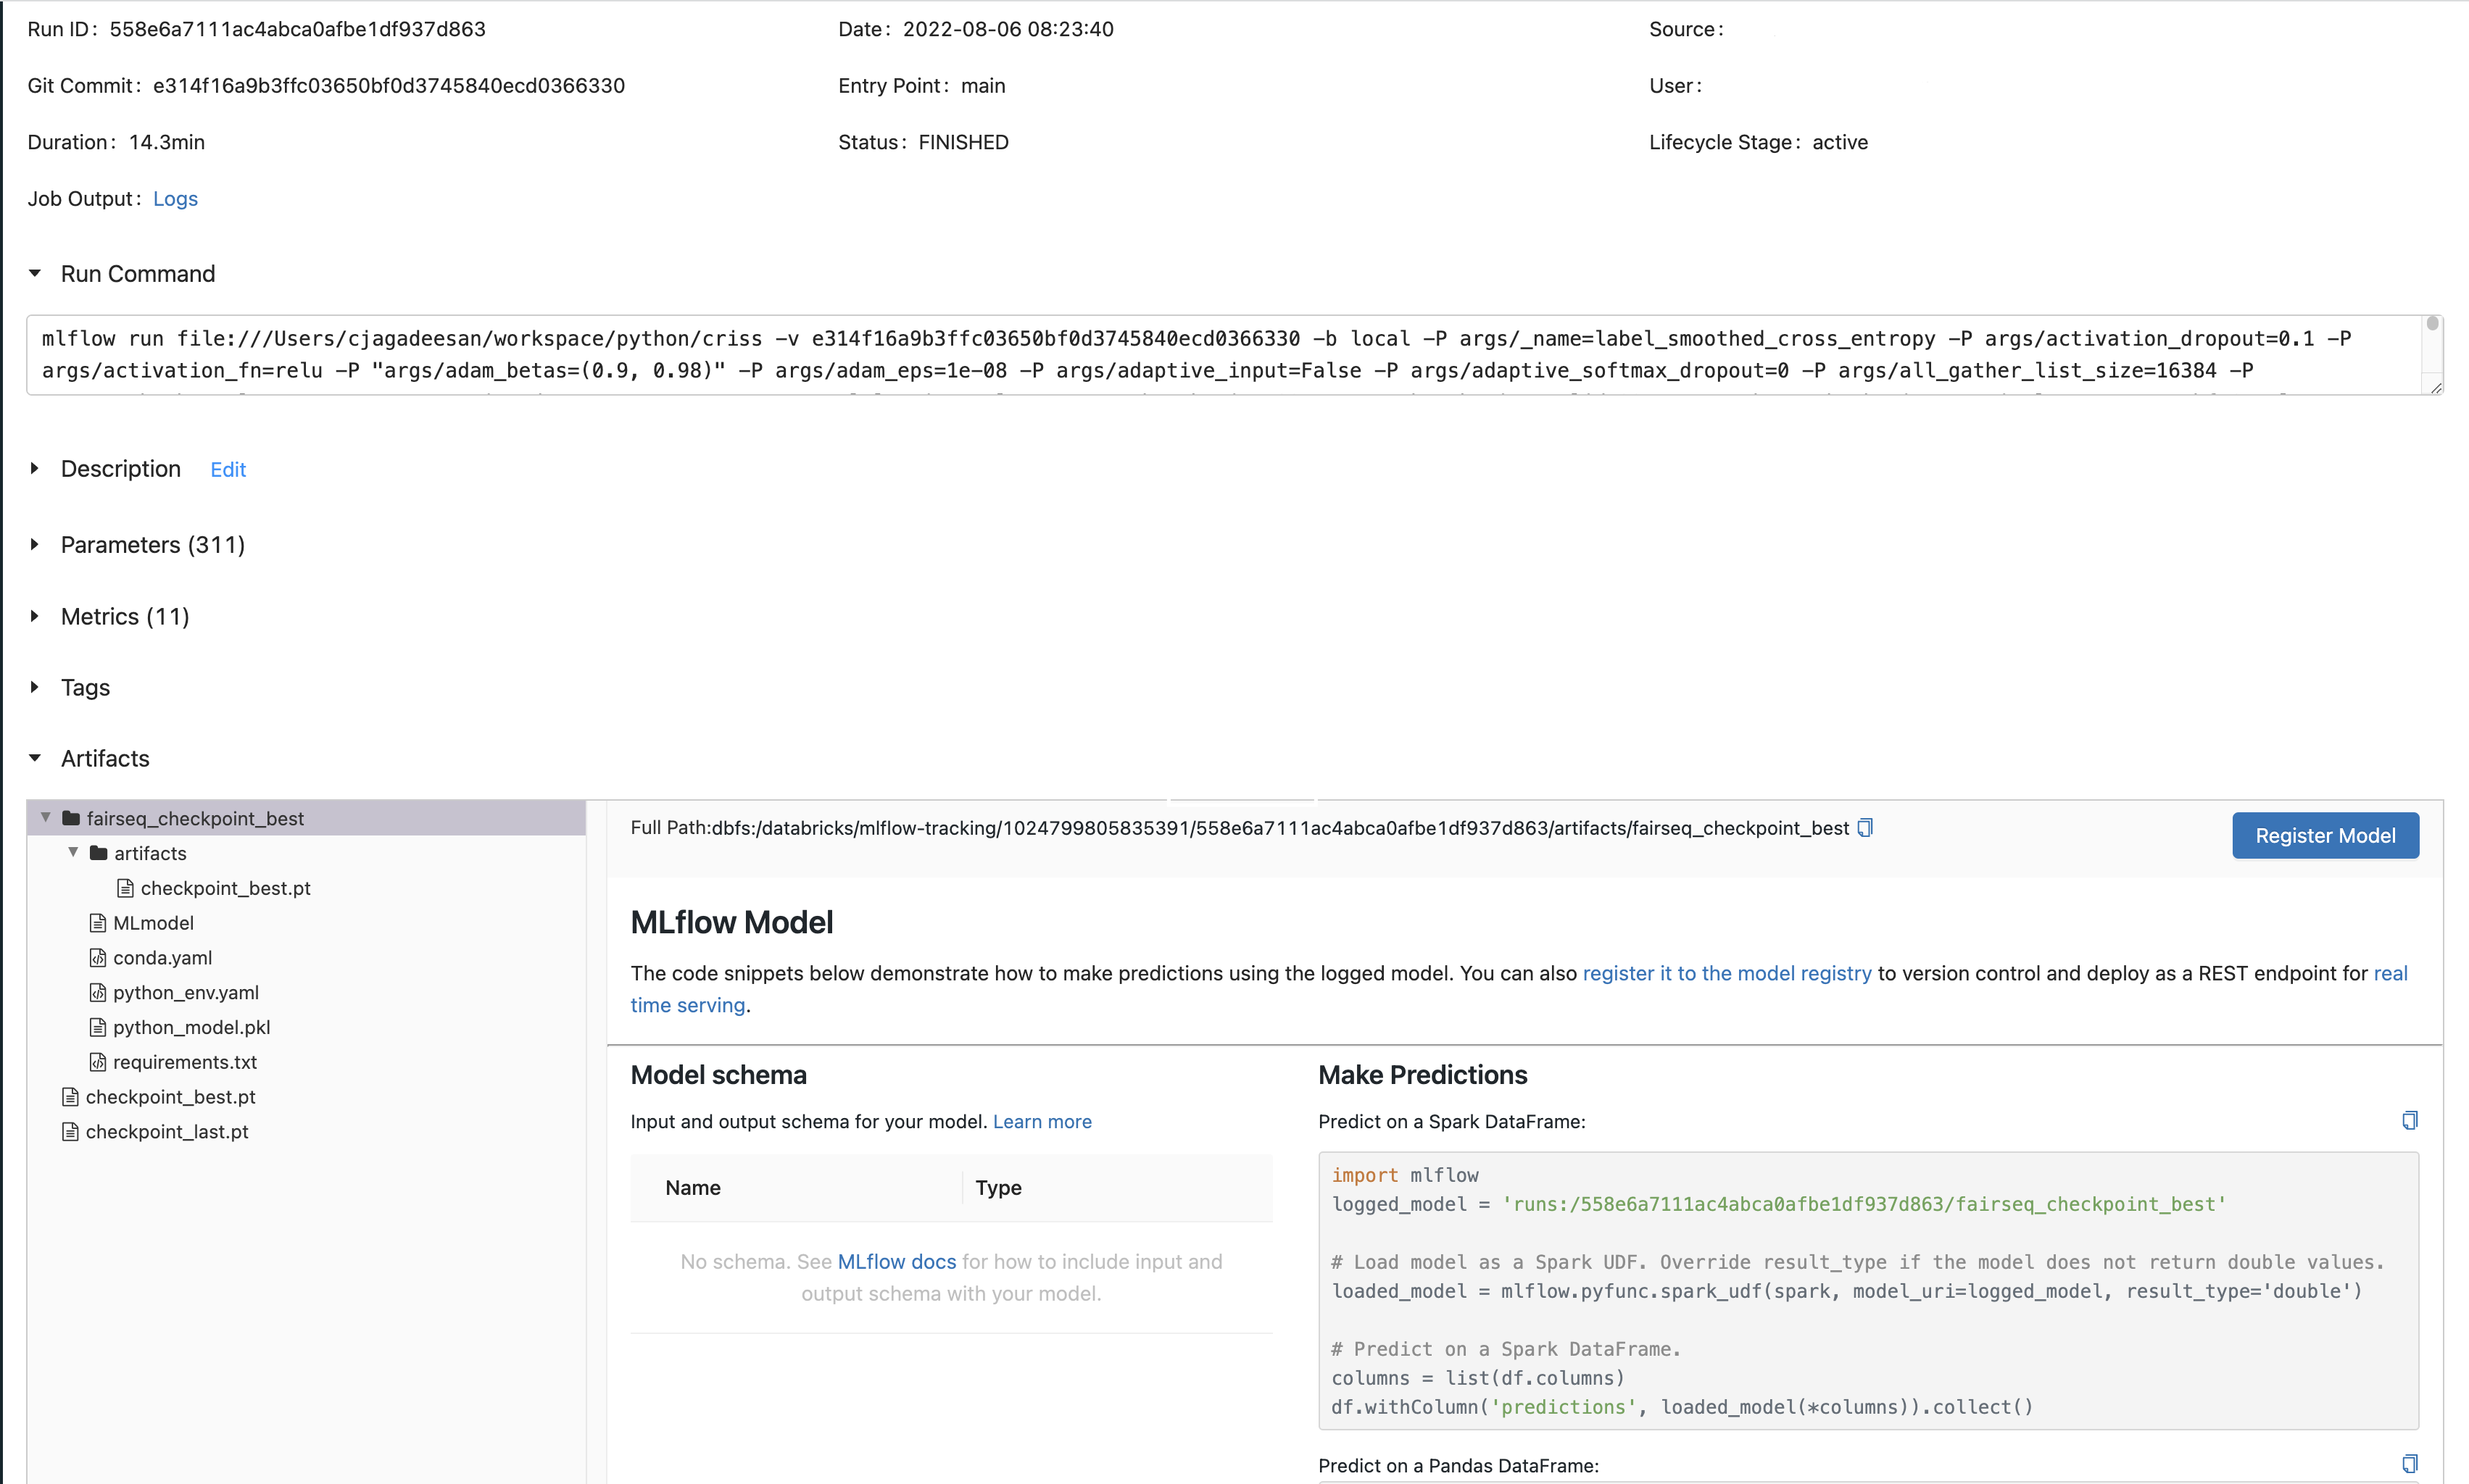
Task: Copy the Pandas DataFrame code snippet
Action: pyautogui.click(x=2409, y=1465)
